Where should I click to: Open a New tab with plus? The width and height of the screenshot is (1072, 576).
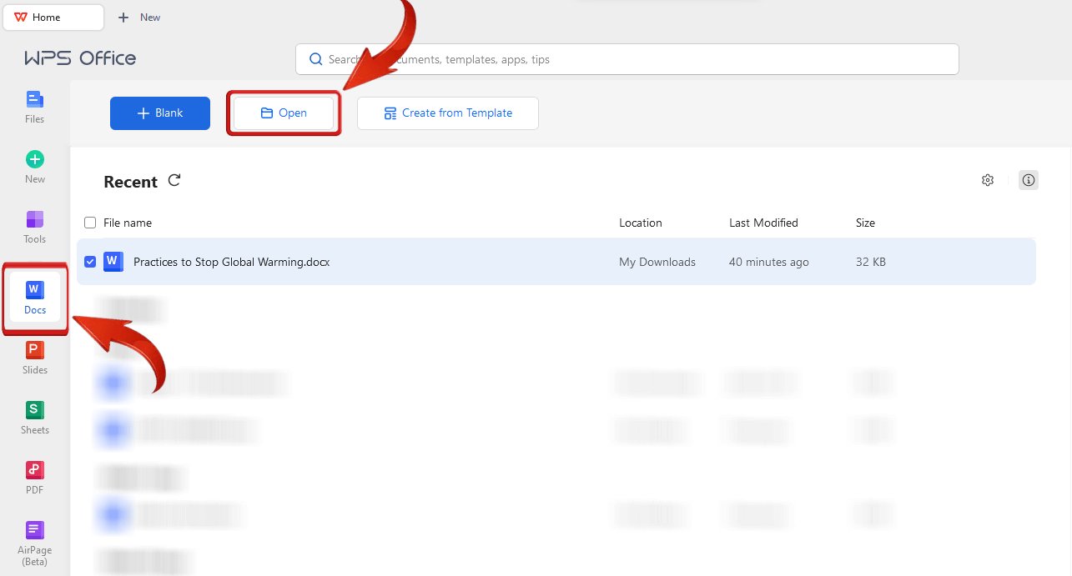pos(138,17)
